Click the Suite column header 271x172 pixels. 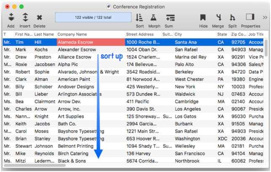tap(167, 34)
